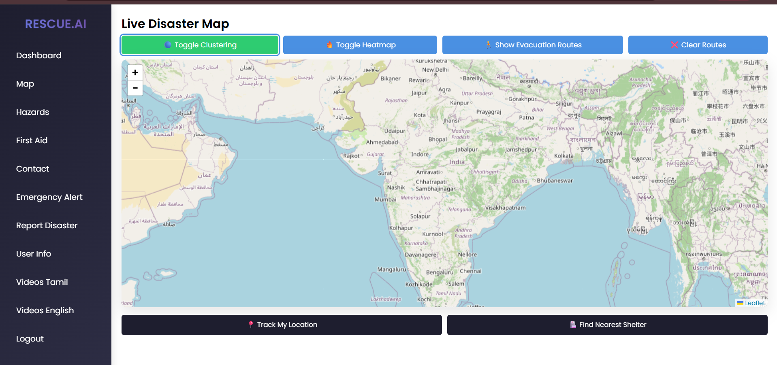Click the pin icon on Track My Location
Image resolution: width=777 pixels, height=365 pixels.
(x=251, y=325)
